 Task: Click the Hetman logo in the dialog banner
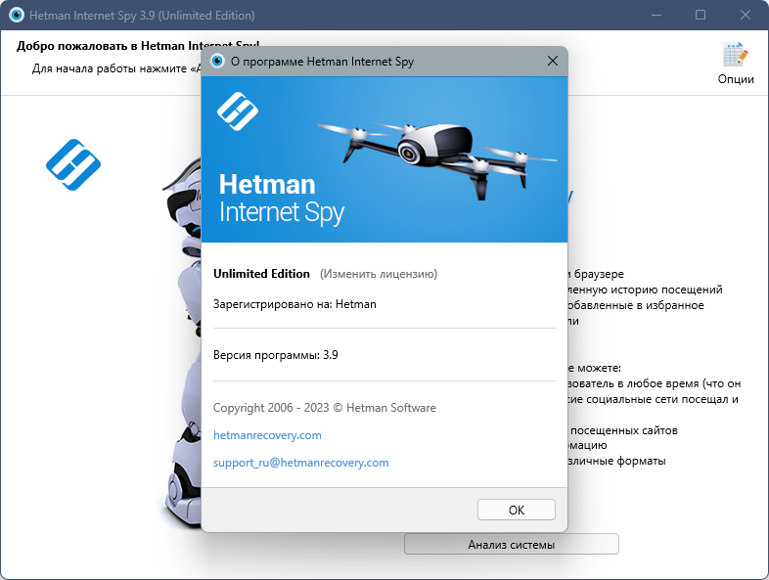coord(238,112)
